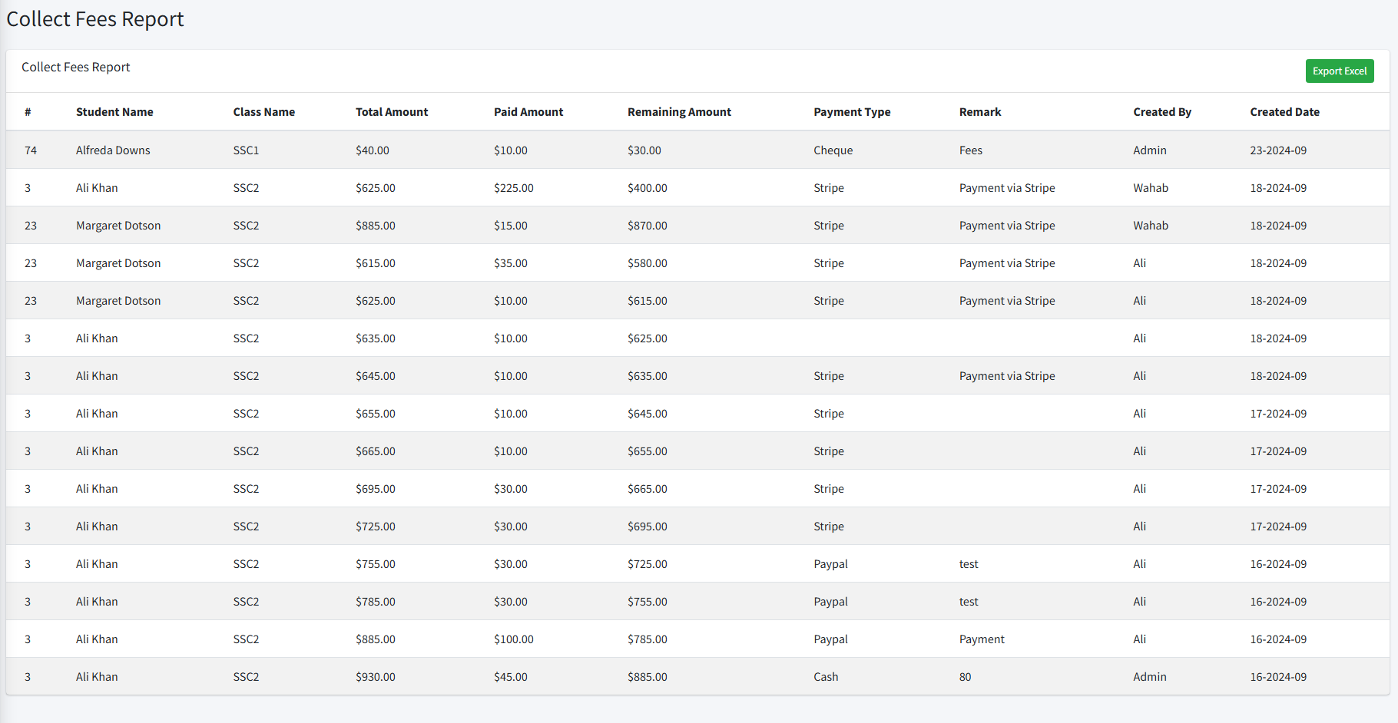Click the SSC1 class name cell
Screen dimensions: 1398x723
pos(246,150)
